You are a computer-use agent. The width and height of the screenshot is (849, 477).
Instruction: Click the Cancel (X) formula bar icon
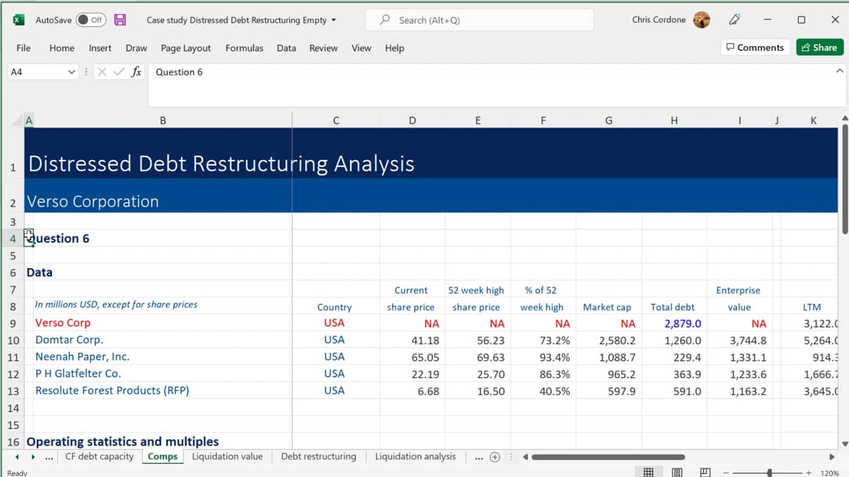coord(101,72)
